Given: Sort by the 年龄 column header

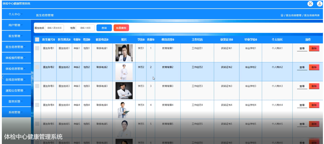Looking at the screenshot, I should pos(77,40).
